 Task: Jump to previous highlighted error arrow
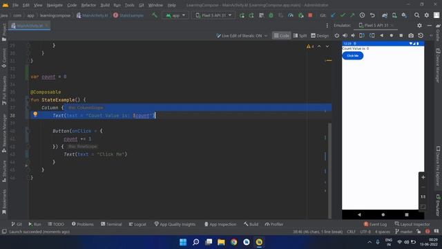(x=319, y=46)
